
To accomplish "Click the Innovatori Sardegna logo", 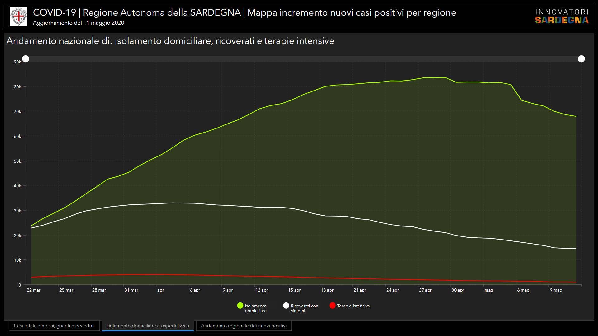I will [562, 16].
